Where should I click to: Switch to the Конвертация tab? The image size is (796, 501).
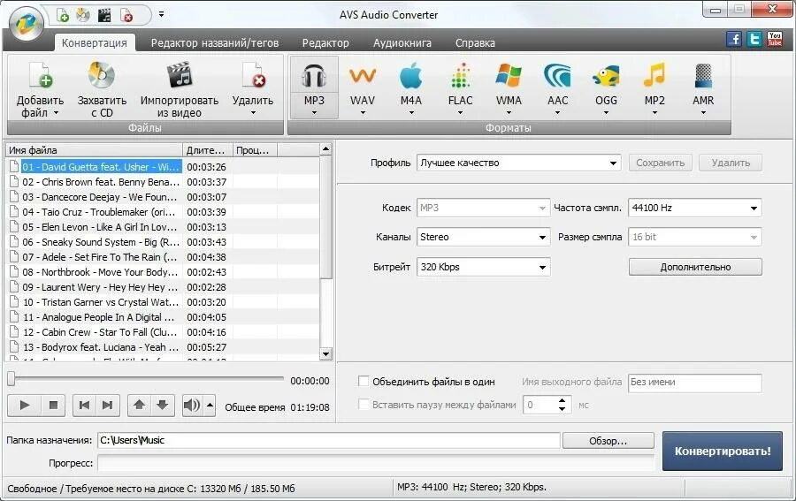[x=95, y=43]
